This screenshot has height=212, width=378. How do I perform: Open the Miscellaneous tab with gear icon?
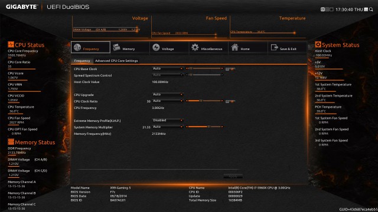click(208, 47)
